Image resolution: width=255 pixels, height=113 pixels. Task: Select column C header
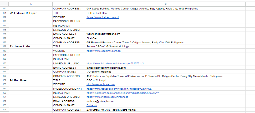point(166,4)
